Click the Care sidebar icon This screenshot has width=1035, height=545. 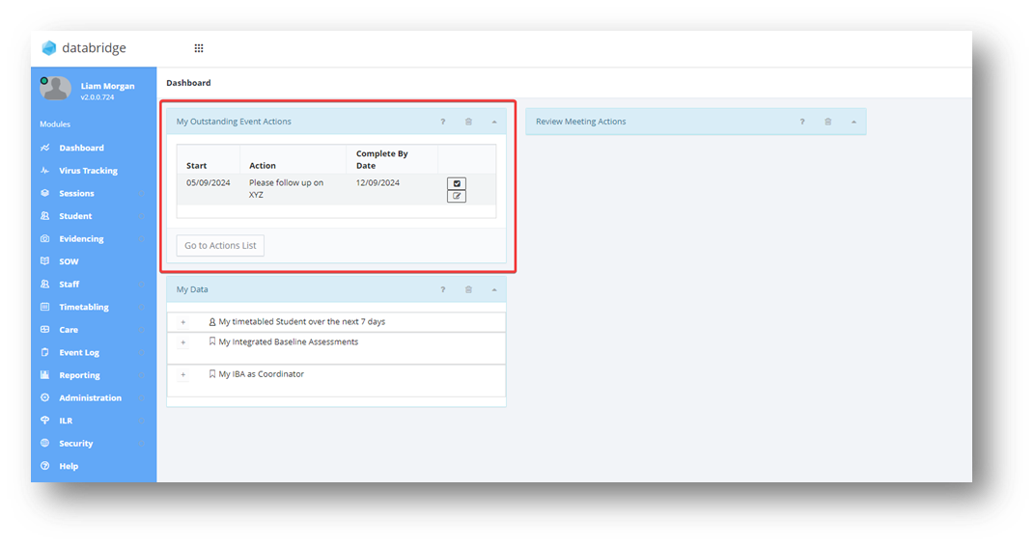click(44, 329)
